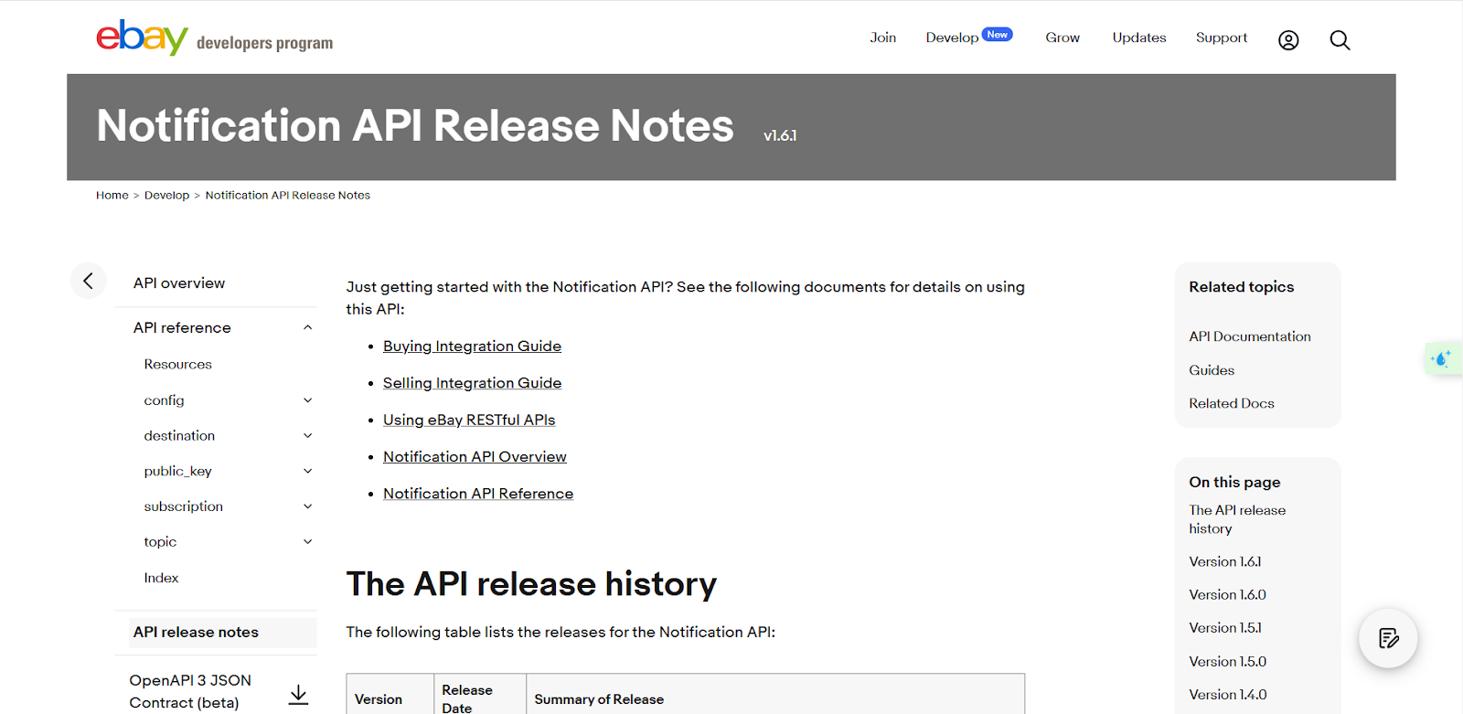The height and width of the screenshot is (714, 1463).
Task: Expand the config resource chevron
Action: click(x=308, y=400)
